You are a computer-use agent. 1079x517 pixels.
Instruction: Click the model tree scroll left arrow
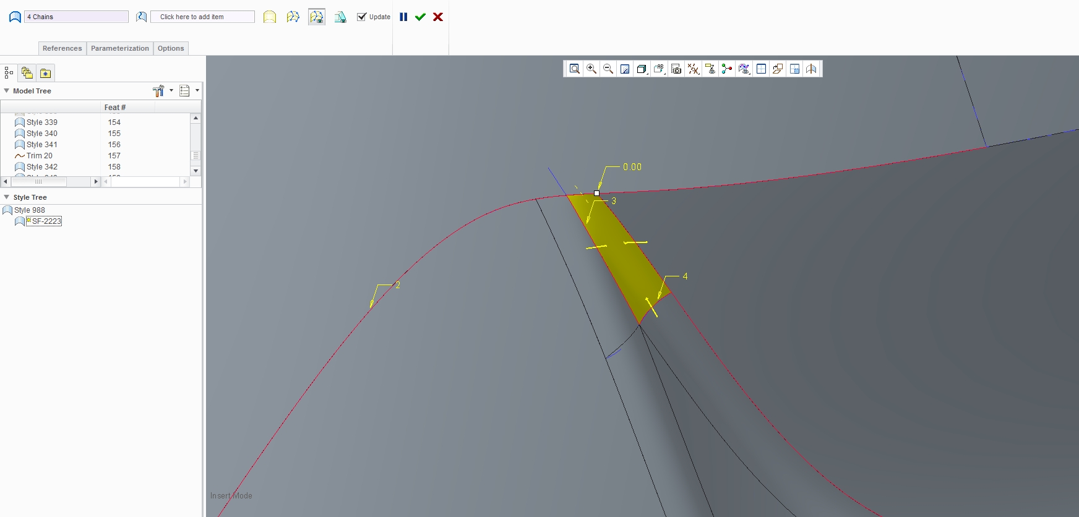[6, 182]
